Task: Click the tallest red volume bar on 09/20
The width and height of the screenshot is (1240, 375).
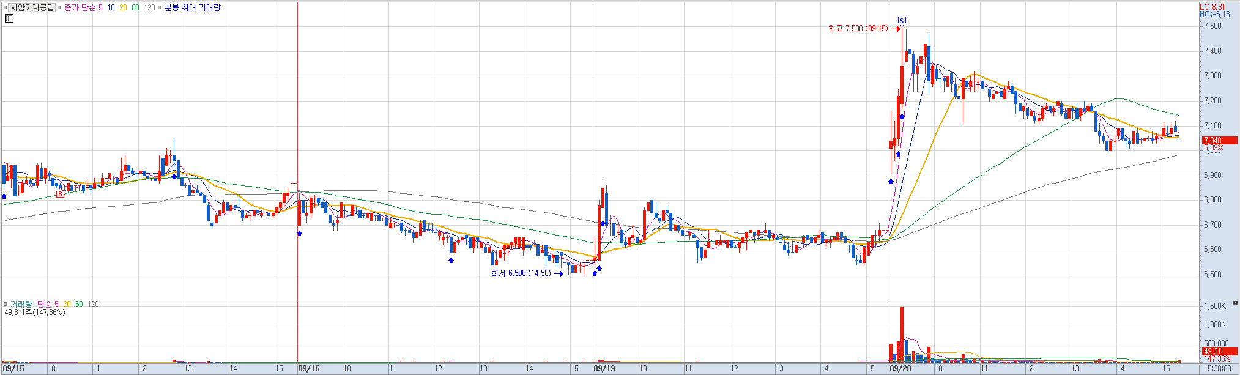Action: [x=902, y=335]
